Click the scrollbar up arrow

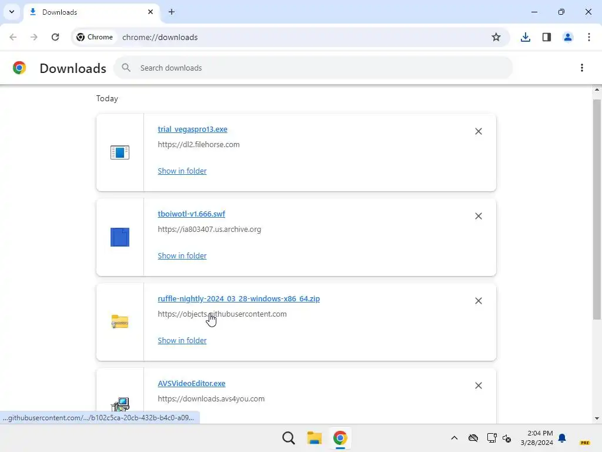(597, 89)
